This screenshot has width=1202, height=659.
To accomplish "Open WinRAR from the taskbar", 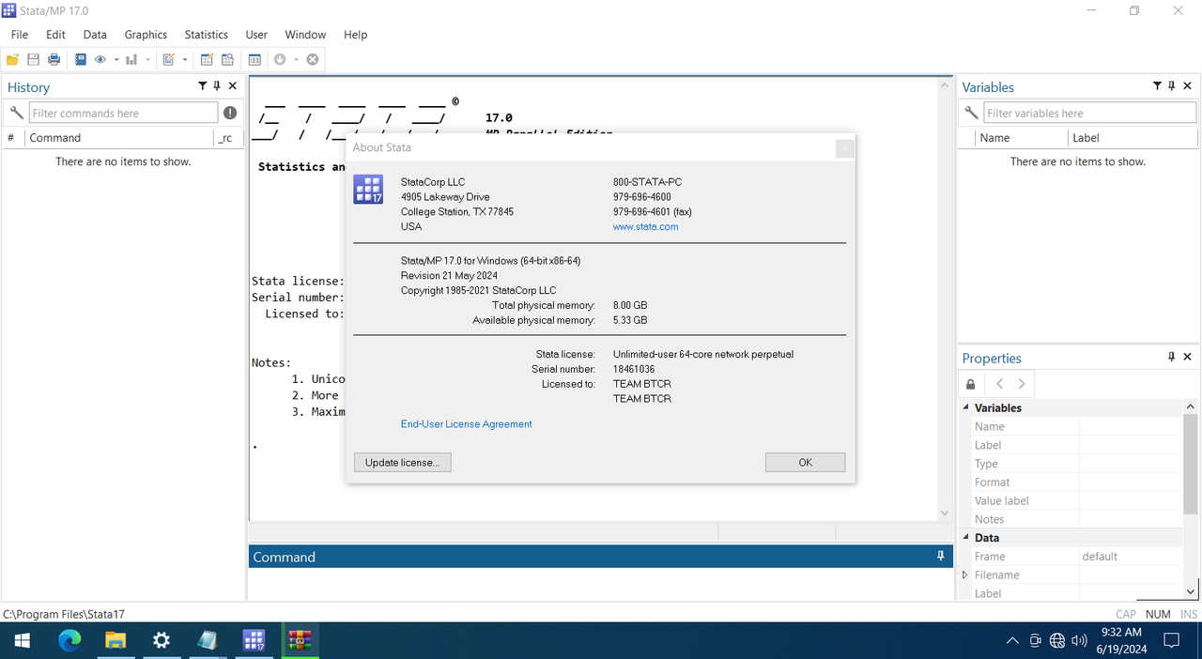I will 300,640.
